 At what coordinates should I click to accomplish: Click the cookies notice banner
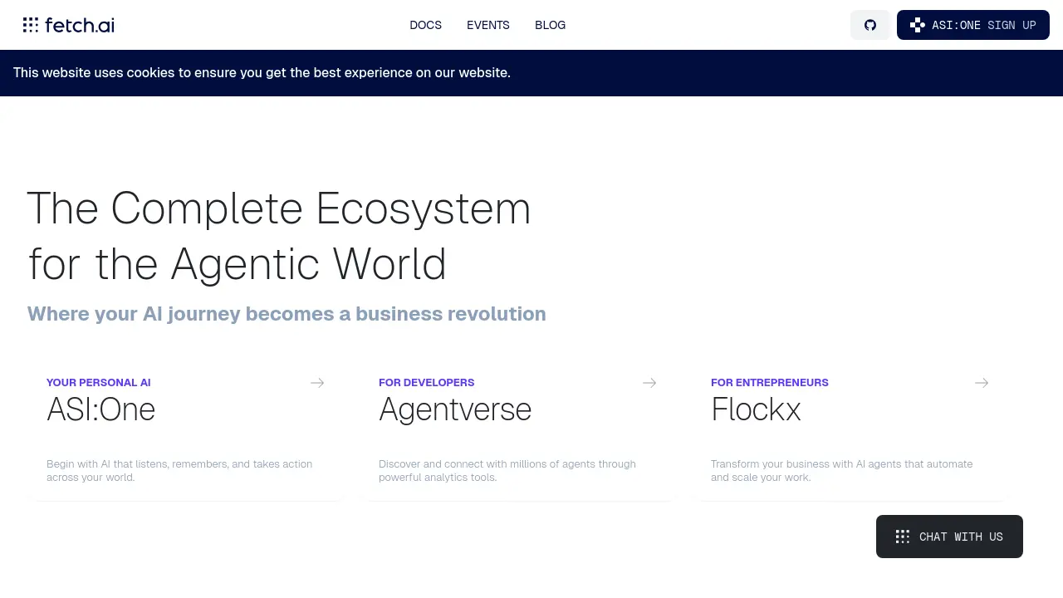click(x=262, y=73)
